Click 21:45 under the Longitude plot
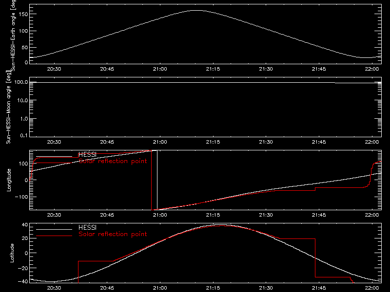390x292 pixels. tap(319, 215)
